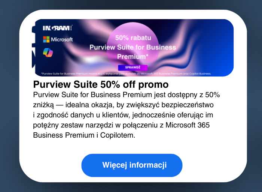Click the banner footnote about Purview Suite
262x192 pixels.
126,73
